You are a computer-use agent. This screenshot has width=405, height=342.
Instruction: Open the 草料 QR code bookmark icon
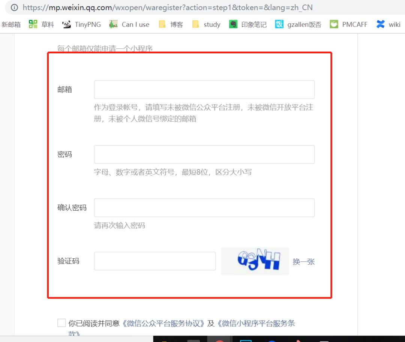(33, 24)
